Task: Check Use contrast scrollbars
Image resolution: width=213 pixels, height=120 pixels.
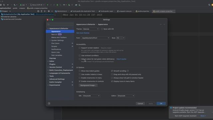Action: coord(80,56)
